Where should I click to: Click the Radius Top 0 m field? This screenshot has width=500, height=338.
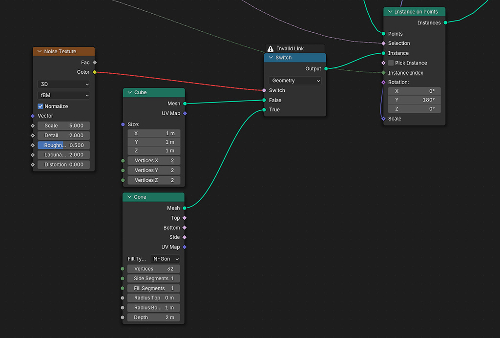154,298
